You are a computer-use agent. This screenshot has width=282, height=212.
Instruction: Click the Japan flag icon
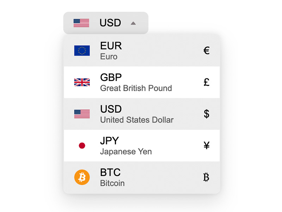pyautogui.click(x=82, y=146)
